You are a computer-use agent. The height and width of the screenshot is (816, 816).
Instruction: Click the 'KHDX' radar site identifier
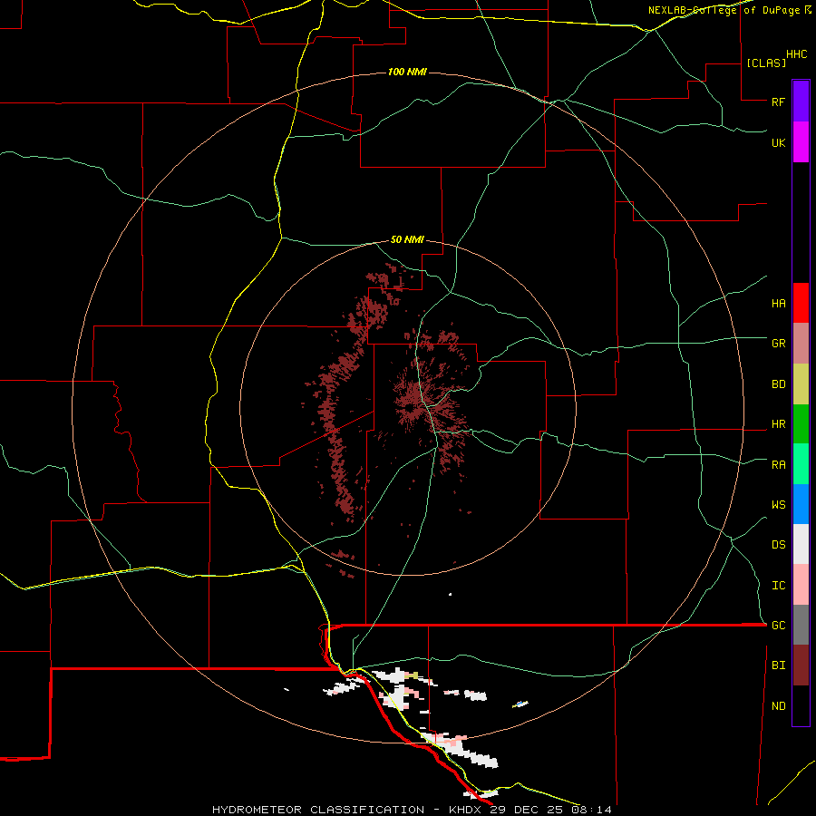tap(466, 810)
